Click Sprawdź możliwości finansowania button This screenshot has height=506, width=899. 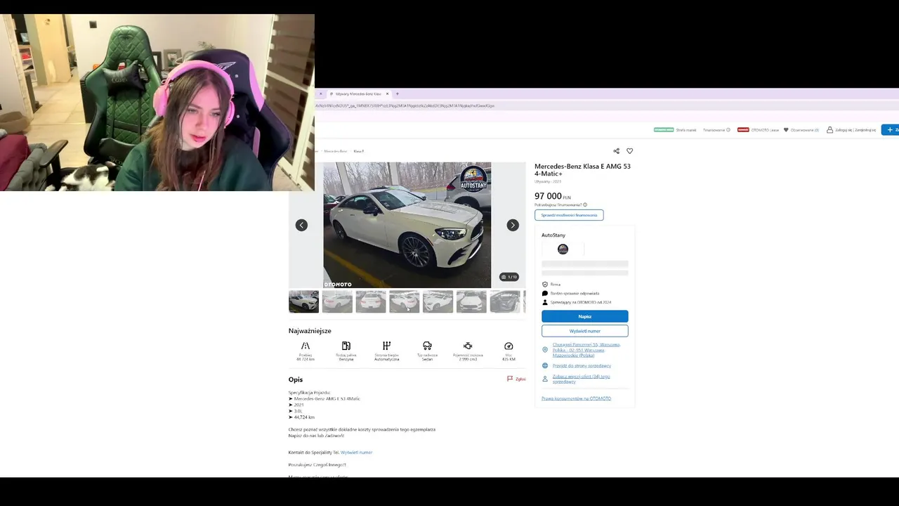[x=569, y=215]
